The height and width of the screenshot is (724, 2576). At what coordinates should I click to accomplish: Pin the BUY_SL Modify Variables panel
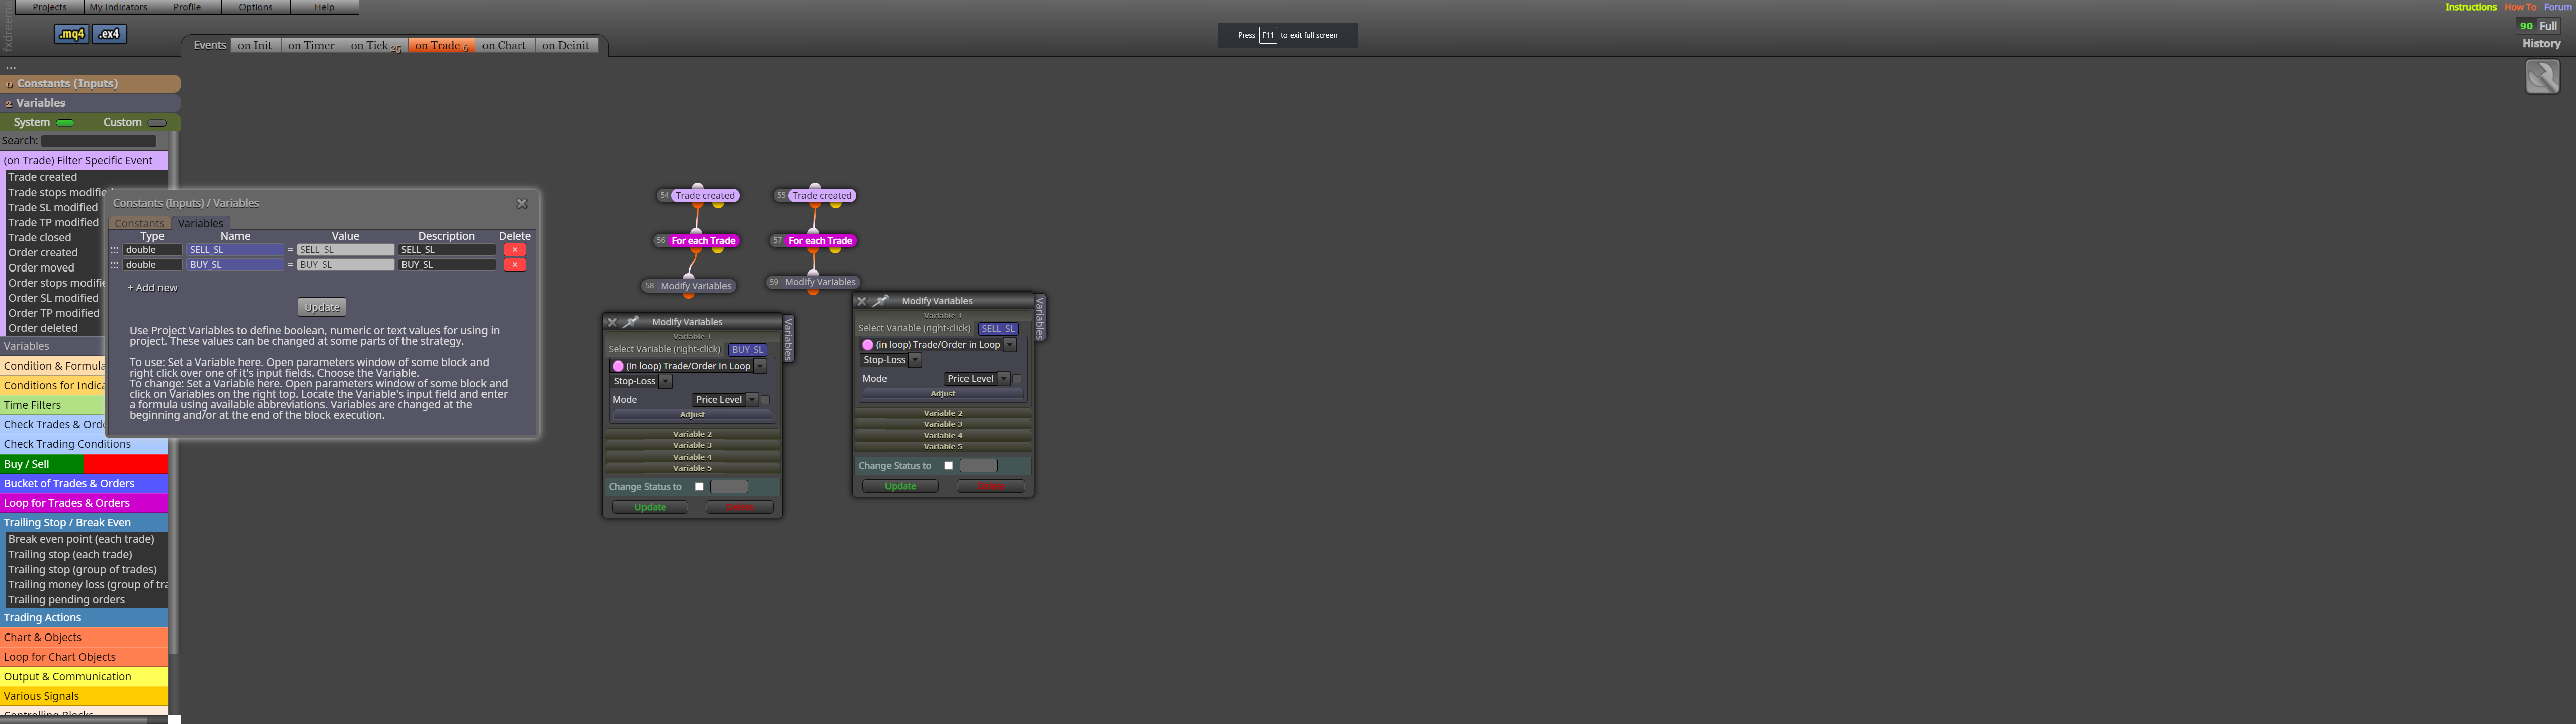tap(631, 322)
